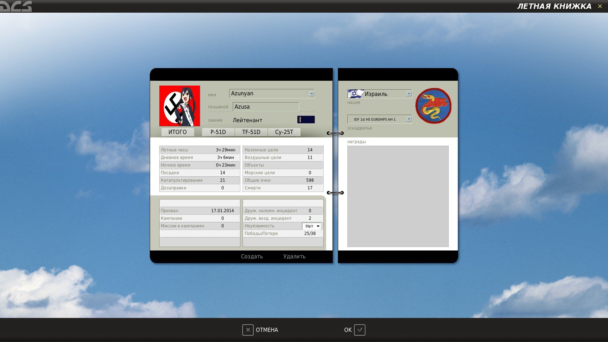Open the Неуязвимость Нет dropdown

click(312, 226)
